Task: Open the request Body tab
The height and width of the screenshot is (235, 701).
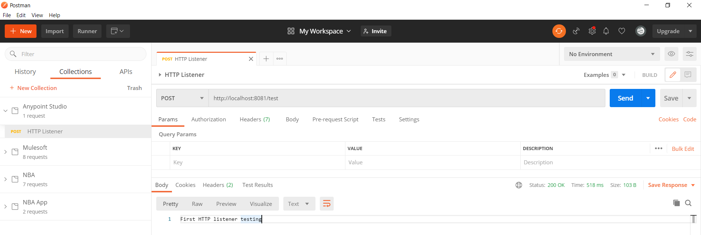Action: (292, 119)
